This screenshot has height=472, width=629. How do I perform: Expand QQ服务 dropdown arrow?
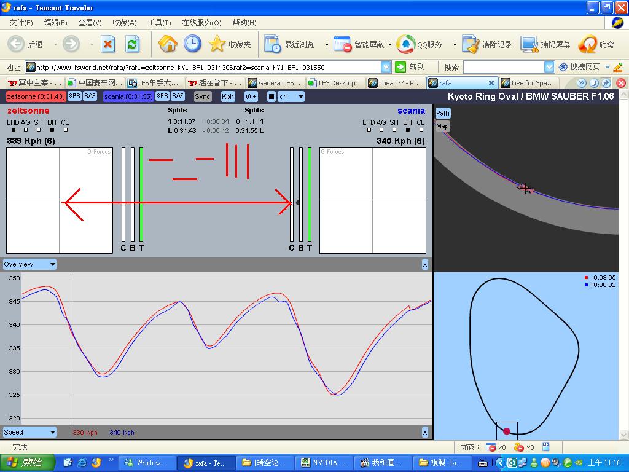455,44
